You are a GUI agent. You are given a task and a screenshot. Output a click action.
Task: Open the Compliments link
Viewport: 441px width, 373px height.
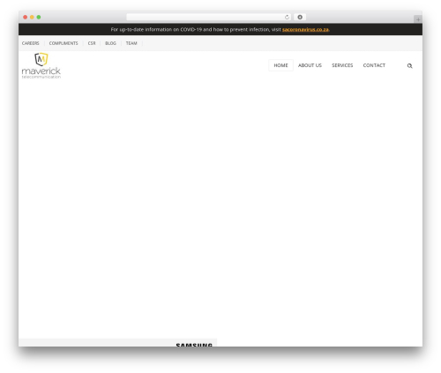[64, 43]
